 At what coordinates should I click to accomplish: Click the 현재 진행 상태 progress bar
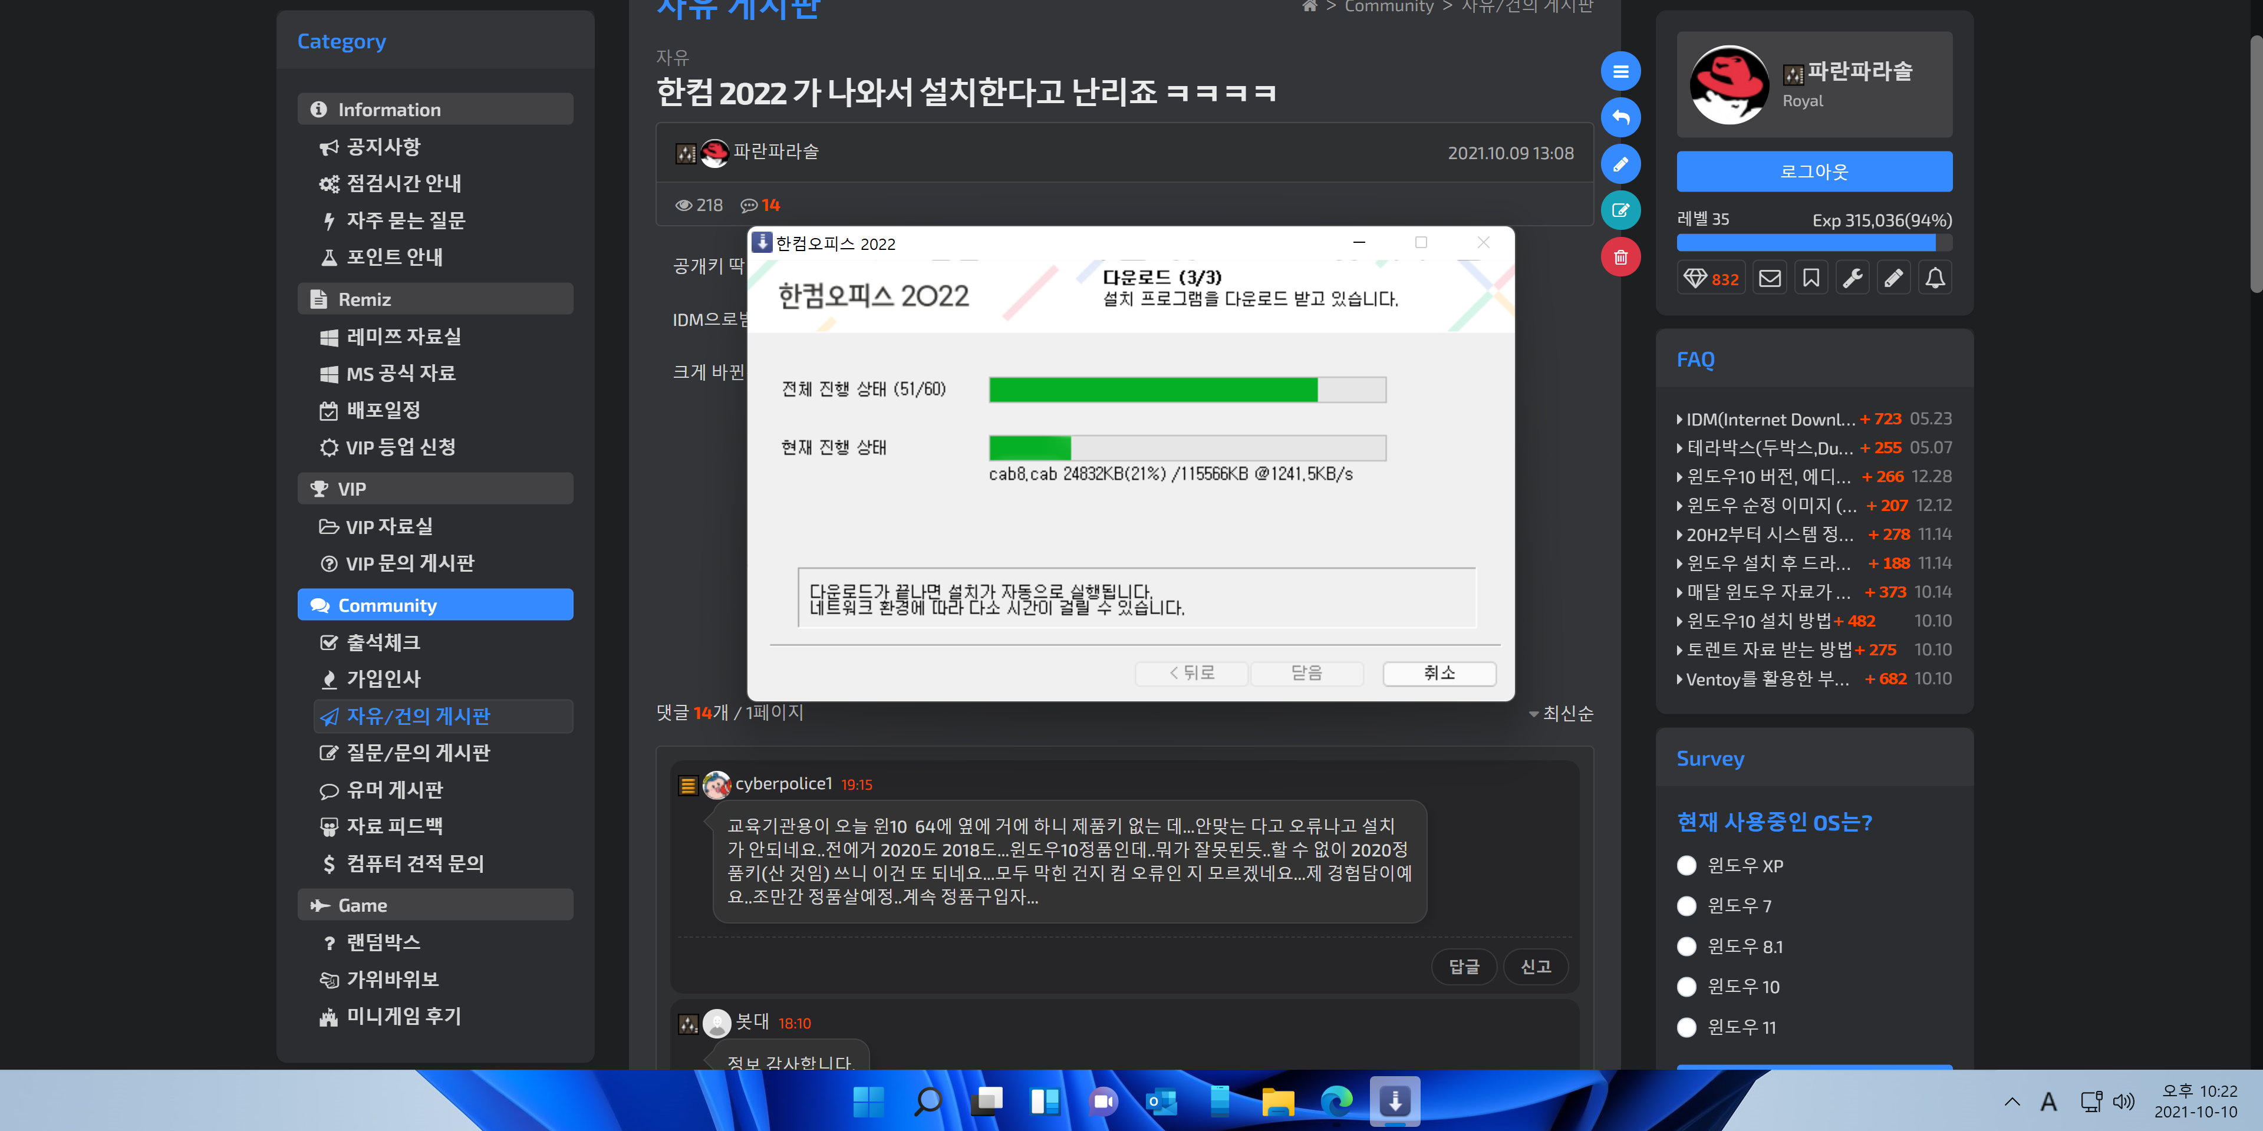[x=1187, y=447]
